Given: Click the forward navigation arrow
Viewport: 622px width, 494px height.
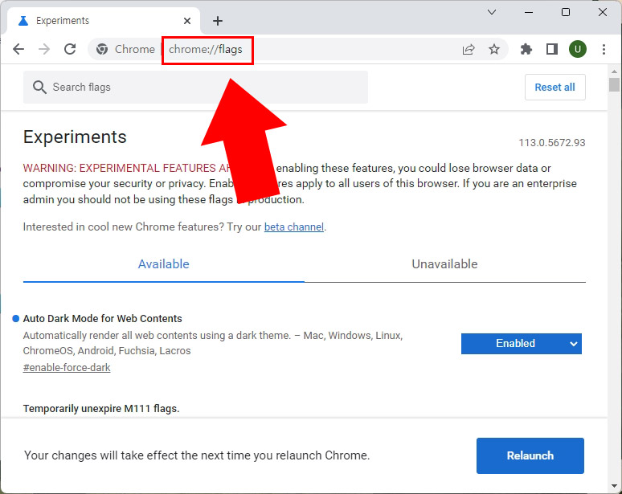Looking at the screenshot, I should pos(44,49).
